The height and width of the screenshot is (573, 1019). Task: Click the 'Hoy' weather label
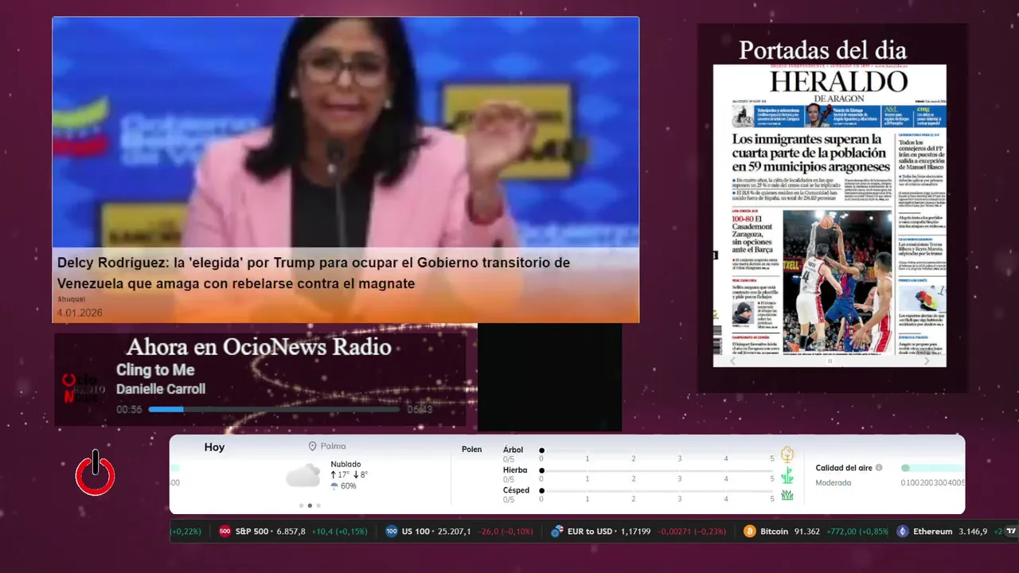(x=214, y=447)
